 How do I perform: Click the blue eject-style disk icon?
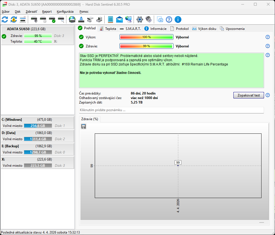[x=81, y=19]
